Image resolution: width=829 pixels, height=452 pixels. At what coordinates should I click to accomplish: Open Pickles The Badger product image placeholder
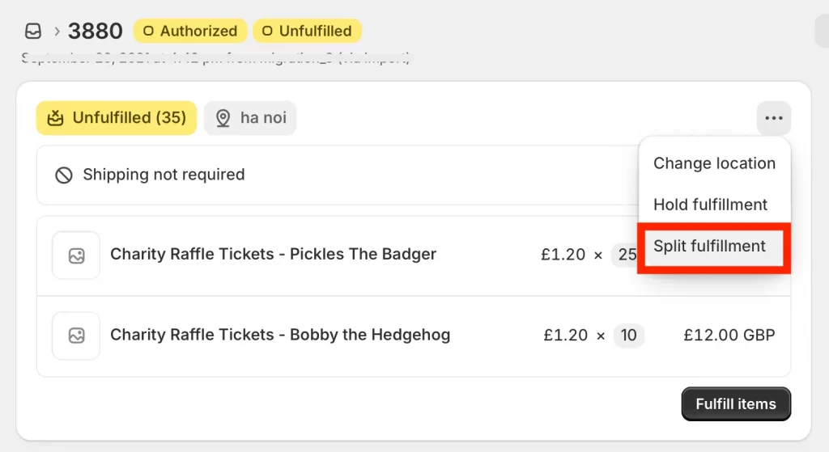pos(76,256)
